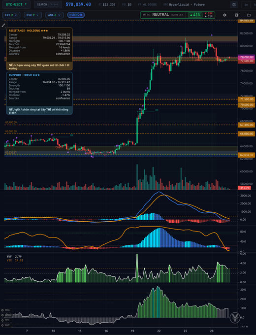Open chart settings gear icon

point(224,15)
